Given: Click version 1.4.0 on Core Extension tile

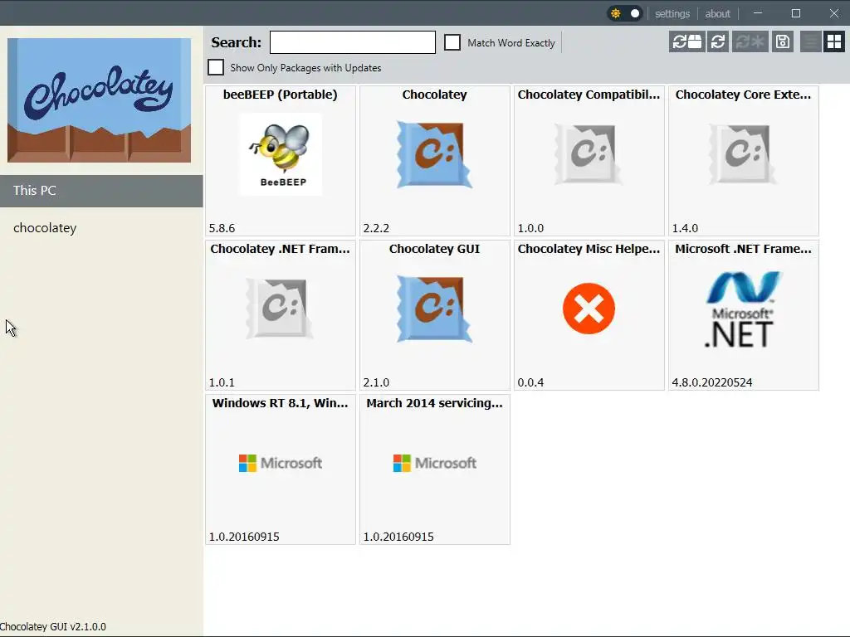Looking at the screenshot, I should pyautogui.click(x=685, y=228).
